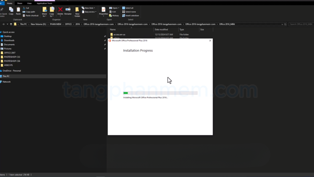Switch to the Home ribbon tab
The width and height of the screenshot is (314, 177).
(x=10, y=3)
